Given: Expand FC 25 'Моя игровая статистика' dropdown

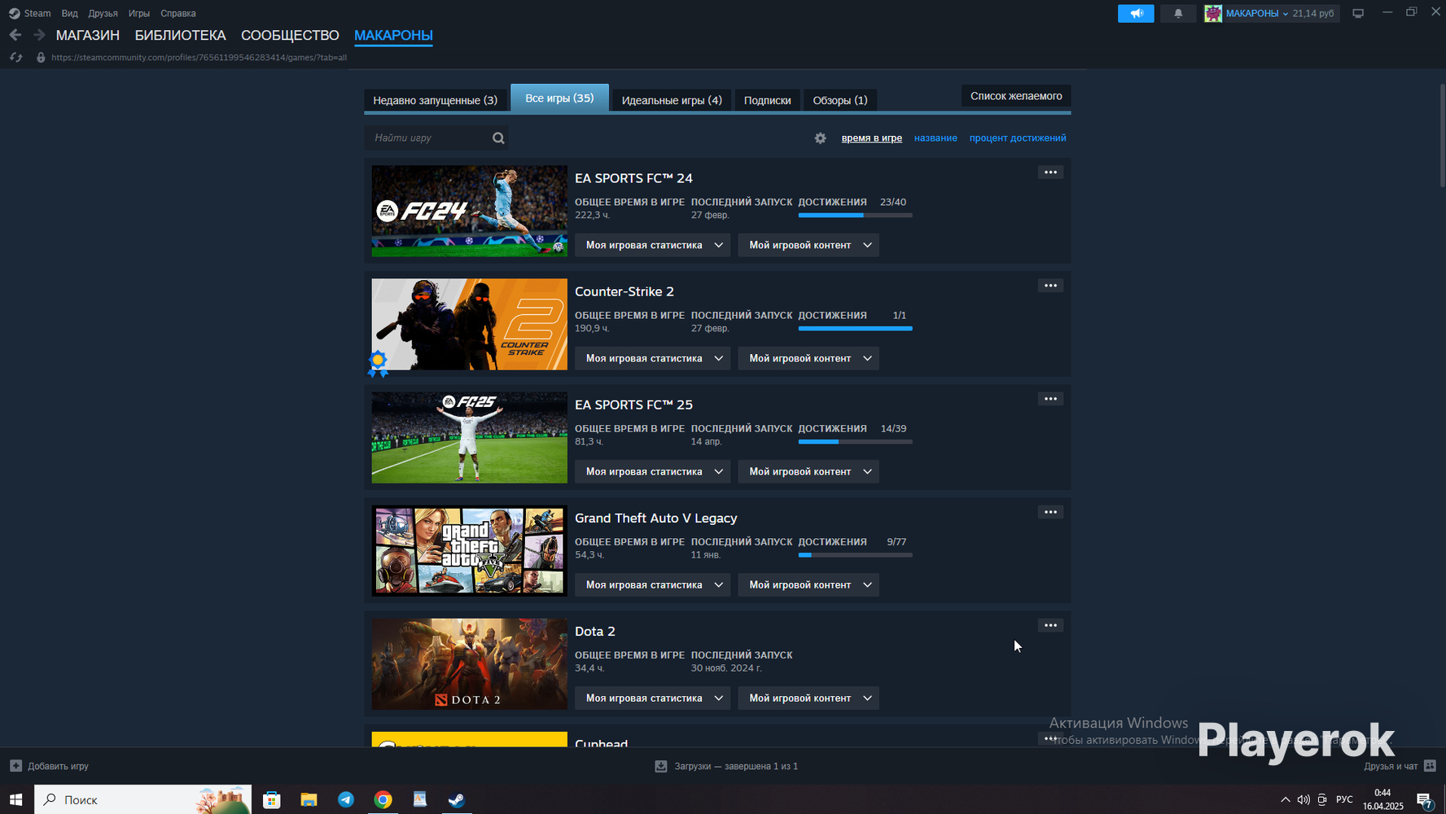Looking at the screenshot, I should [653, 471].
